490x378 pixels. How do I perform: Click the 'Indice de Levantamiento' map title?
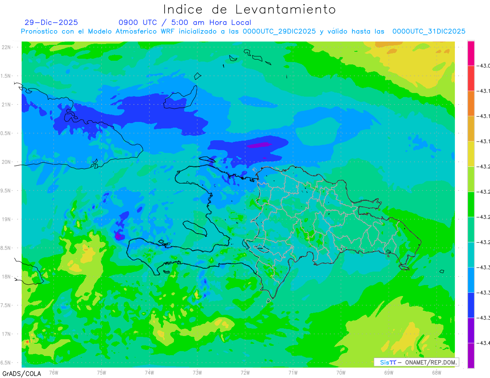pyautogui.click(x=249, y=9)
